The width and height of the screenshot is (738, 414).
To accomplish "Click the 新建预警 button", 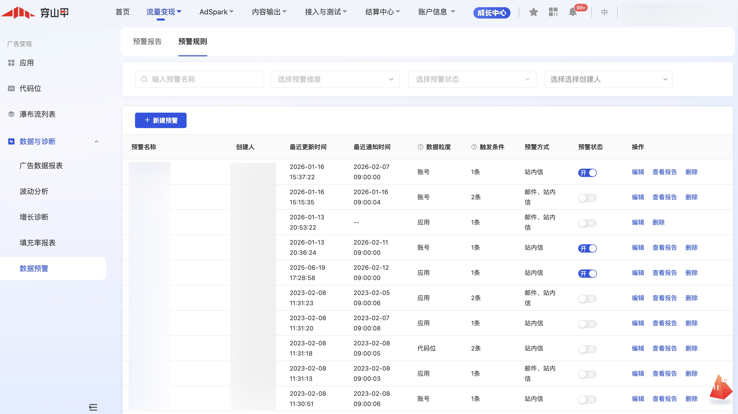I will tap(161, 120).
